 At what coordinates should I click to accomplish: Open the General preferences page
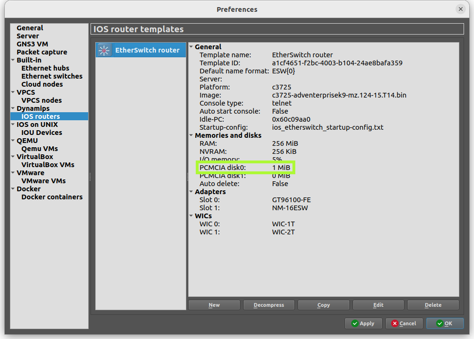click(x=29, y=28)
